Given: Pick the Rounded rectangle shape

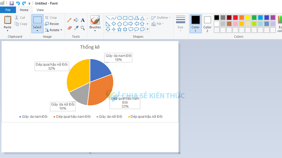Looking at the screenshot, I should 131,18.
